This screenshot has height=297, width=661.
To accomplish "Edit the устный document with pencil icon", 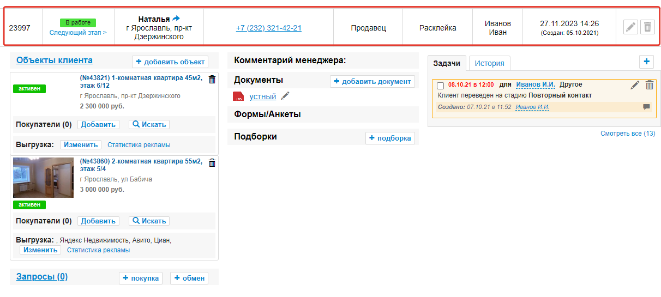I will click(285, 96).
